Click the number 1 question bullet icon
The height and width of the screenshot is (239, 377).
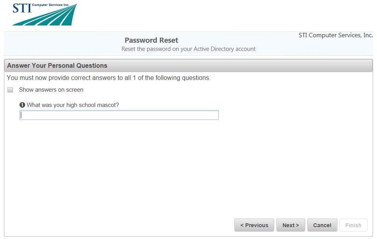tap(22, 105)
